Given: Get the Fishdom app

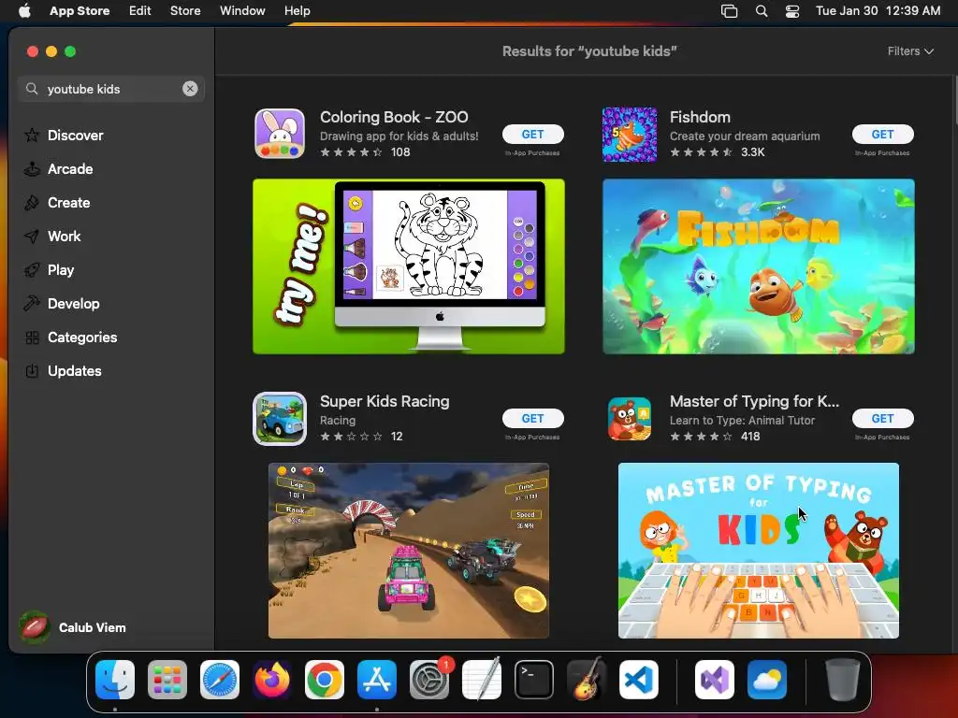Looking at the screenshot, I should pos(883,135).
